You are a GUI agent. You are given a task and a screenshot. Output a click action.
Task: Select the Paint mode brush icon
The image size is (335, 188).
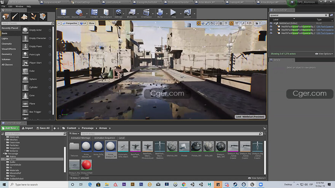(15, 17)
